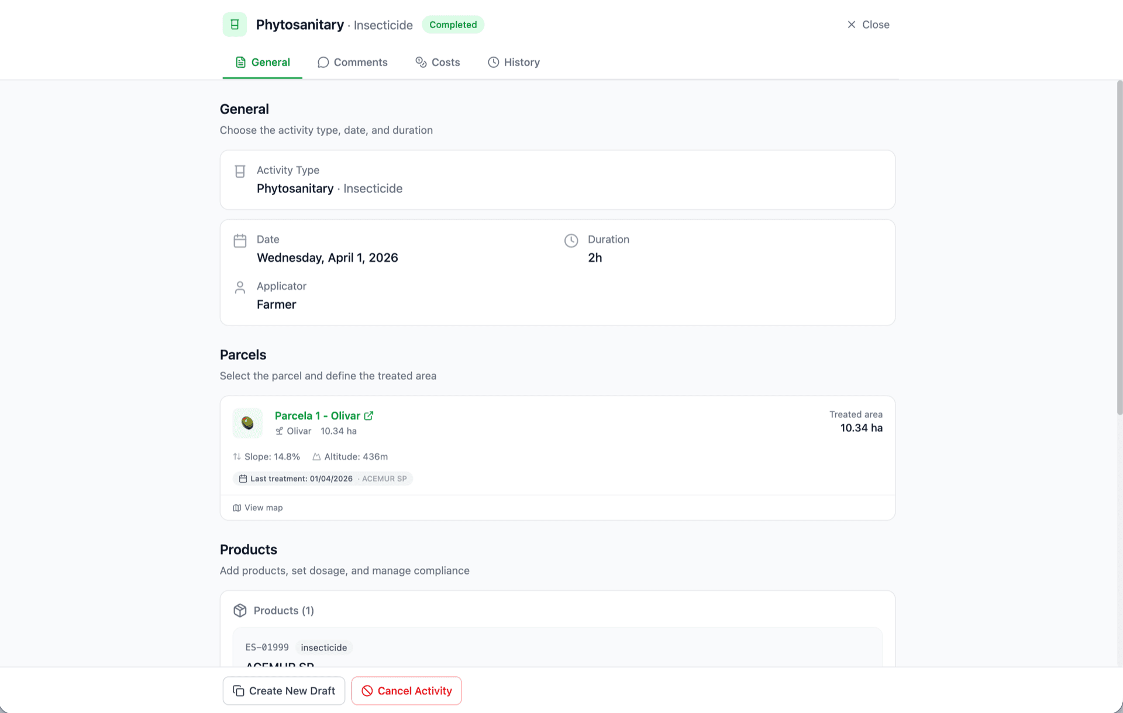Image resolution: width=1123 pixels, height=713 pixels.
Task: Click the Last treatment 01/04/2026 badge
Action: pos(323,479)
